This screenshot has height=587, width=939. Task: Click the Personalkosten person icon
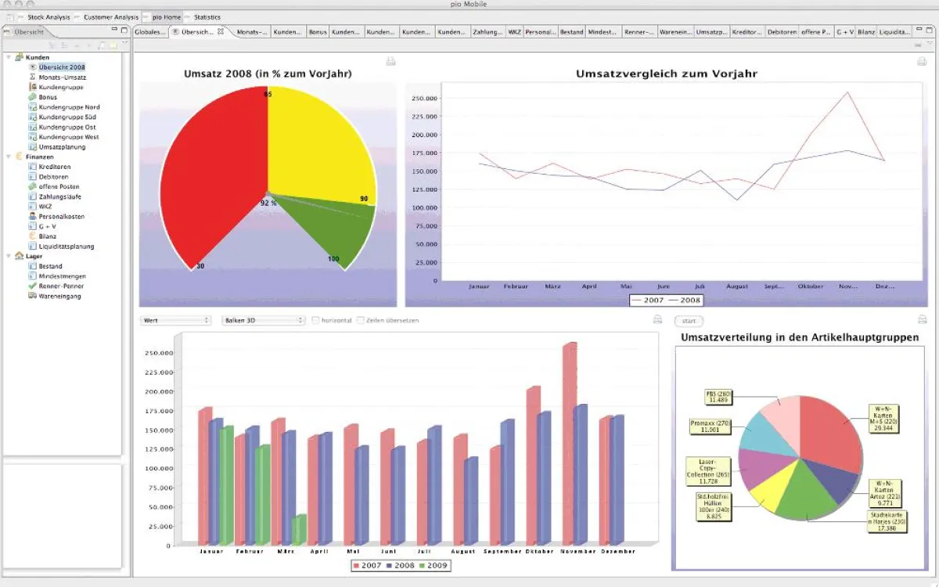33,216
